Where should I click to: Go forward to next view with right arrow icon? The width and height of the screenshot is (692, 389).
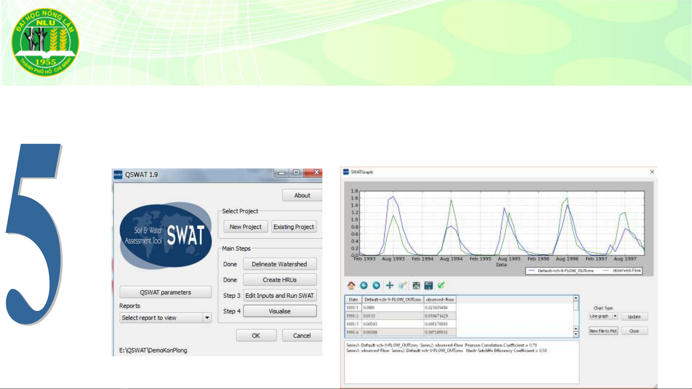376,285
